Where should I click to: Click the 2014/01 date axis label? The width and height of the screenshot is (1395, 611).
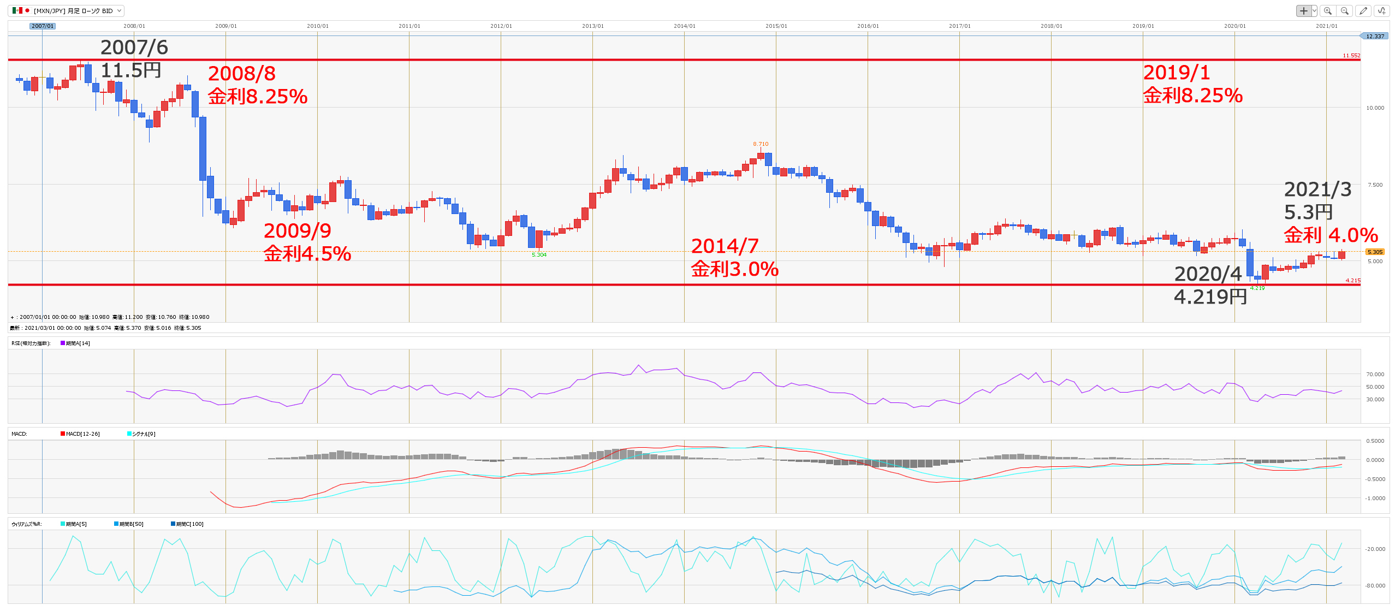point(684,26)
